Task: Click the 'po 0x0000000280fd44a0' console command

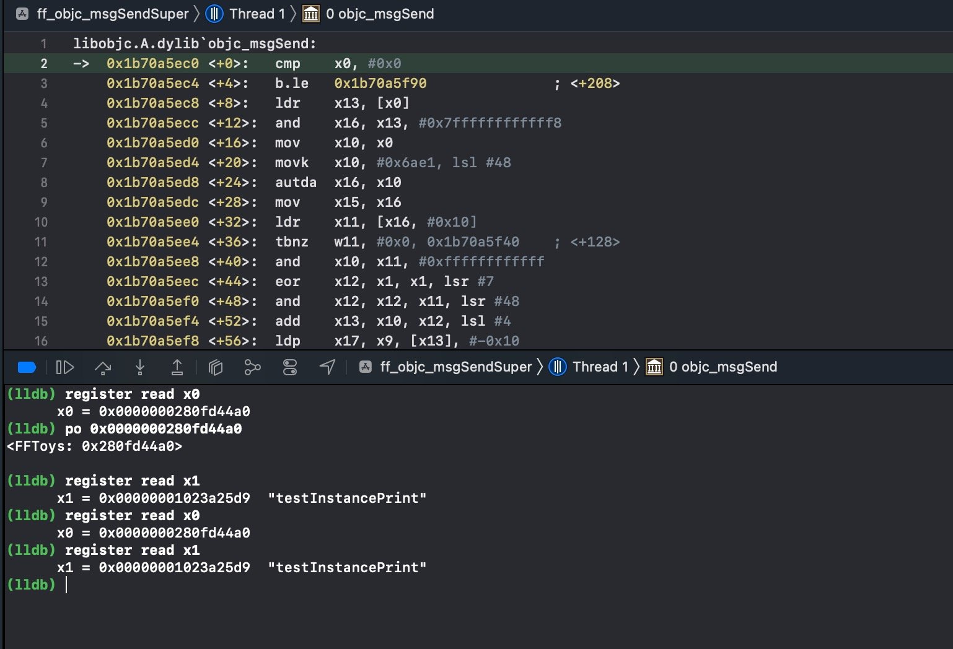Action: (x=154, y=429)
